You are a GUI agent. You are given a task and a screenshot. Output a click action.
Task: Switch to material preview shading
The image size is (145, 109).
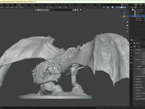point(124,7)
